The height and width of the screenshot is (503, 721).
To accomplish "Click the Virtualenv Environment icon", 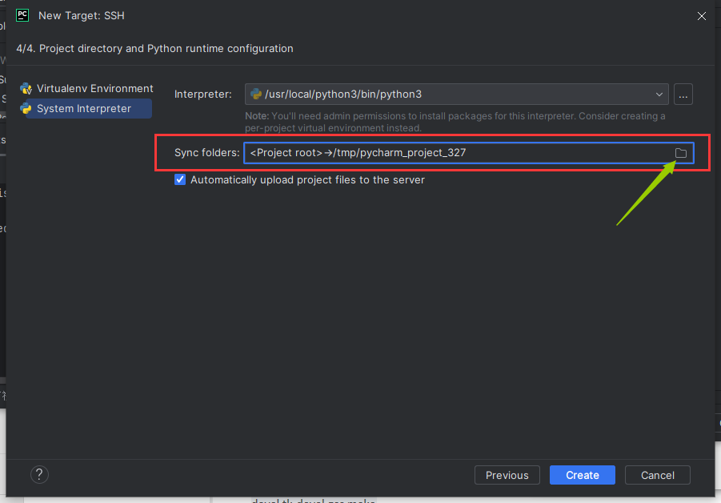I will (x=26, y=89).
